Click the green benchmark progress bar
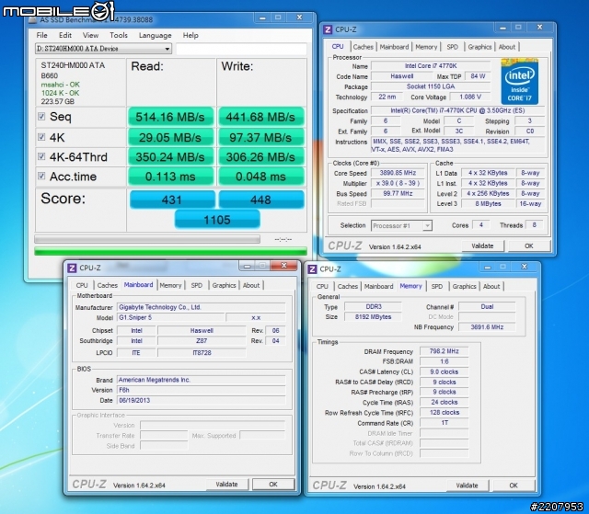 170,251
